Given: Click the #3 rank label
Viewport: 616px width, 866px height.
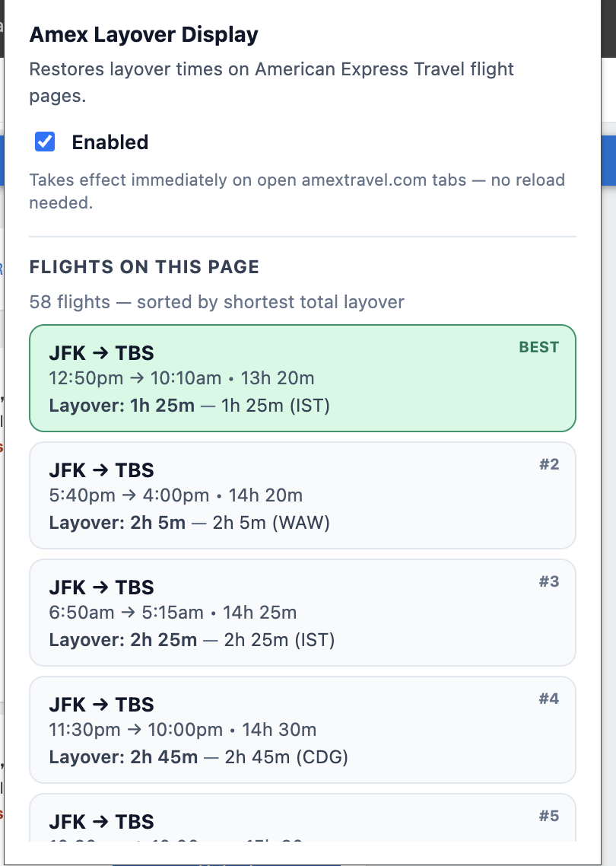Looking at the screenshot, I should (x=551, y=581).
